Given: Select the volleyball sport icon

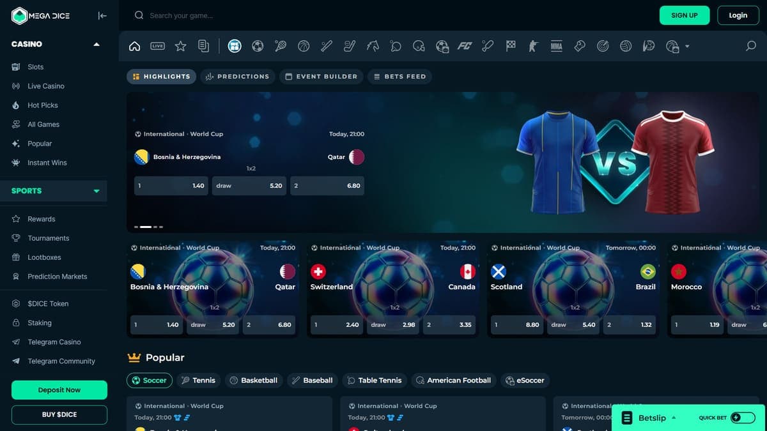Looking at the screenshot, I should pyautogui.click(x=626, y=46).
